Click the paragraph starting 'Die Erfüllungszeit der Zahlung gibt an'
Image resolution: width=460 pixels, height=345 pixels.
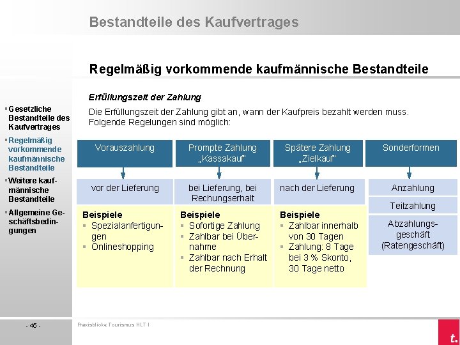(249, 117)
